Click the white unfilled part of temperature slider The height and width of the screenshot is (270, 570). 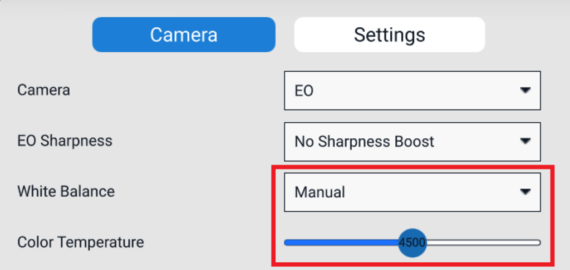[x=484, y=242]
